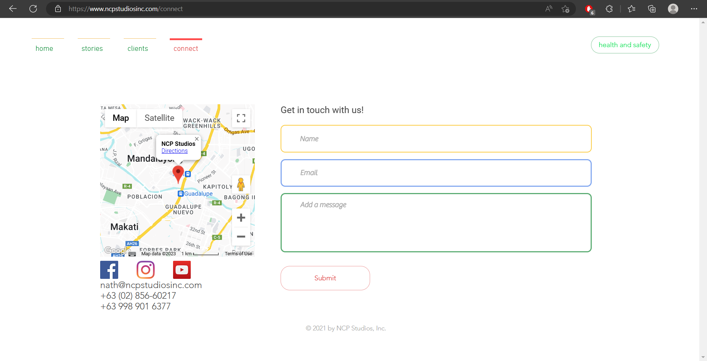
Task: Go back to the previous page
Action: (13, 9)
